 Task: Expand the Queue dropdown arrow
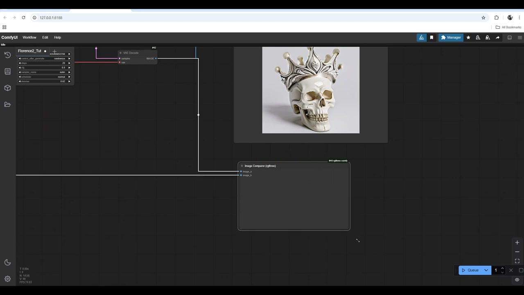click(x=486, y=270)
